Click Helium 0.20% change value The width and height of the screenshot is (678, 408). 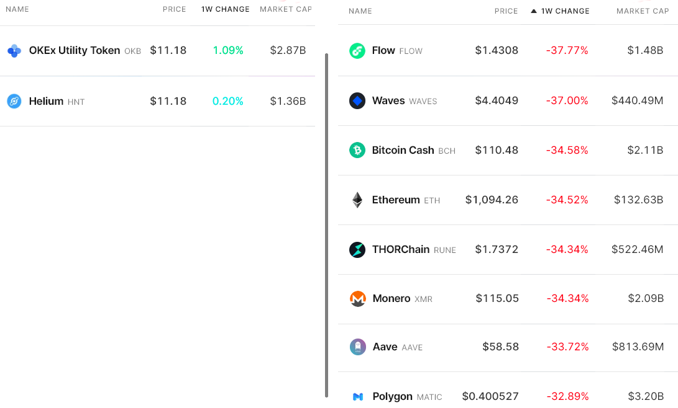228,101
